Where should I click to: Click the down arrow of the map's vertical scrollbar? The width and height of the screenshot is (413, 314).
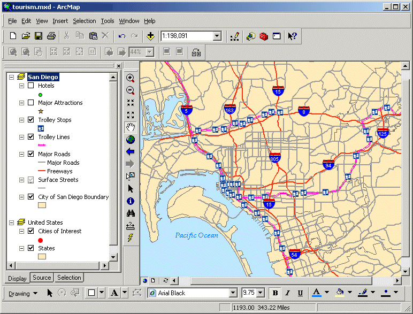(x=405, y=271)
